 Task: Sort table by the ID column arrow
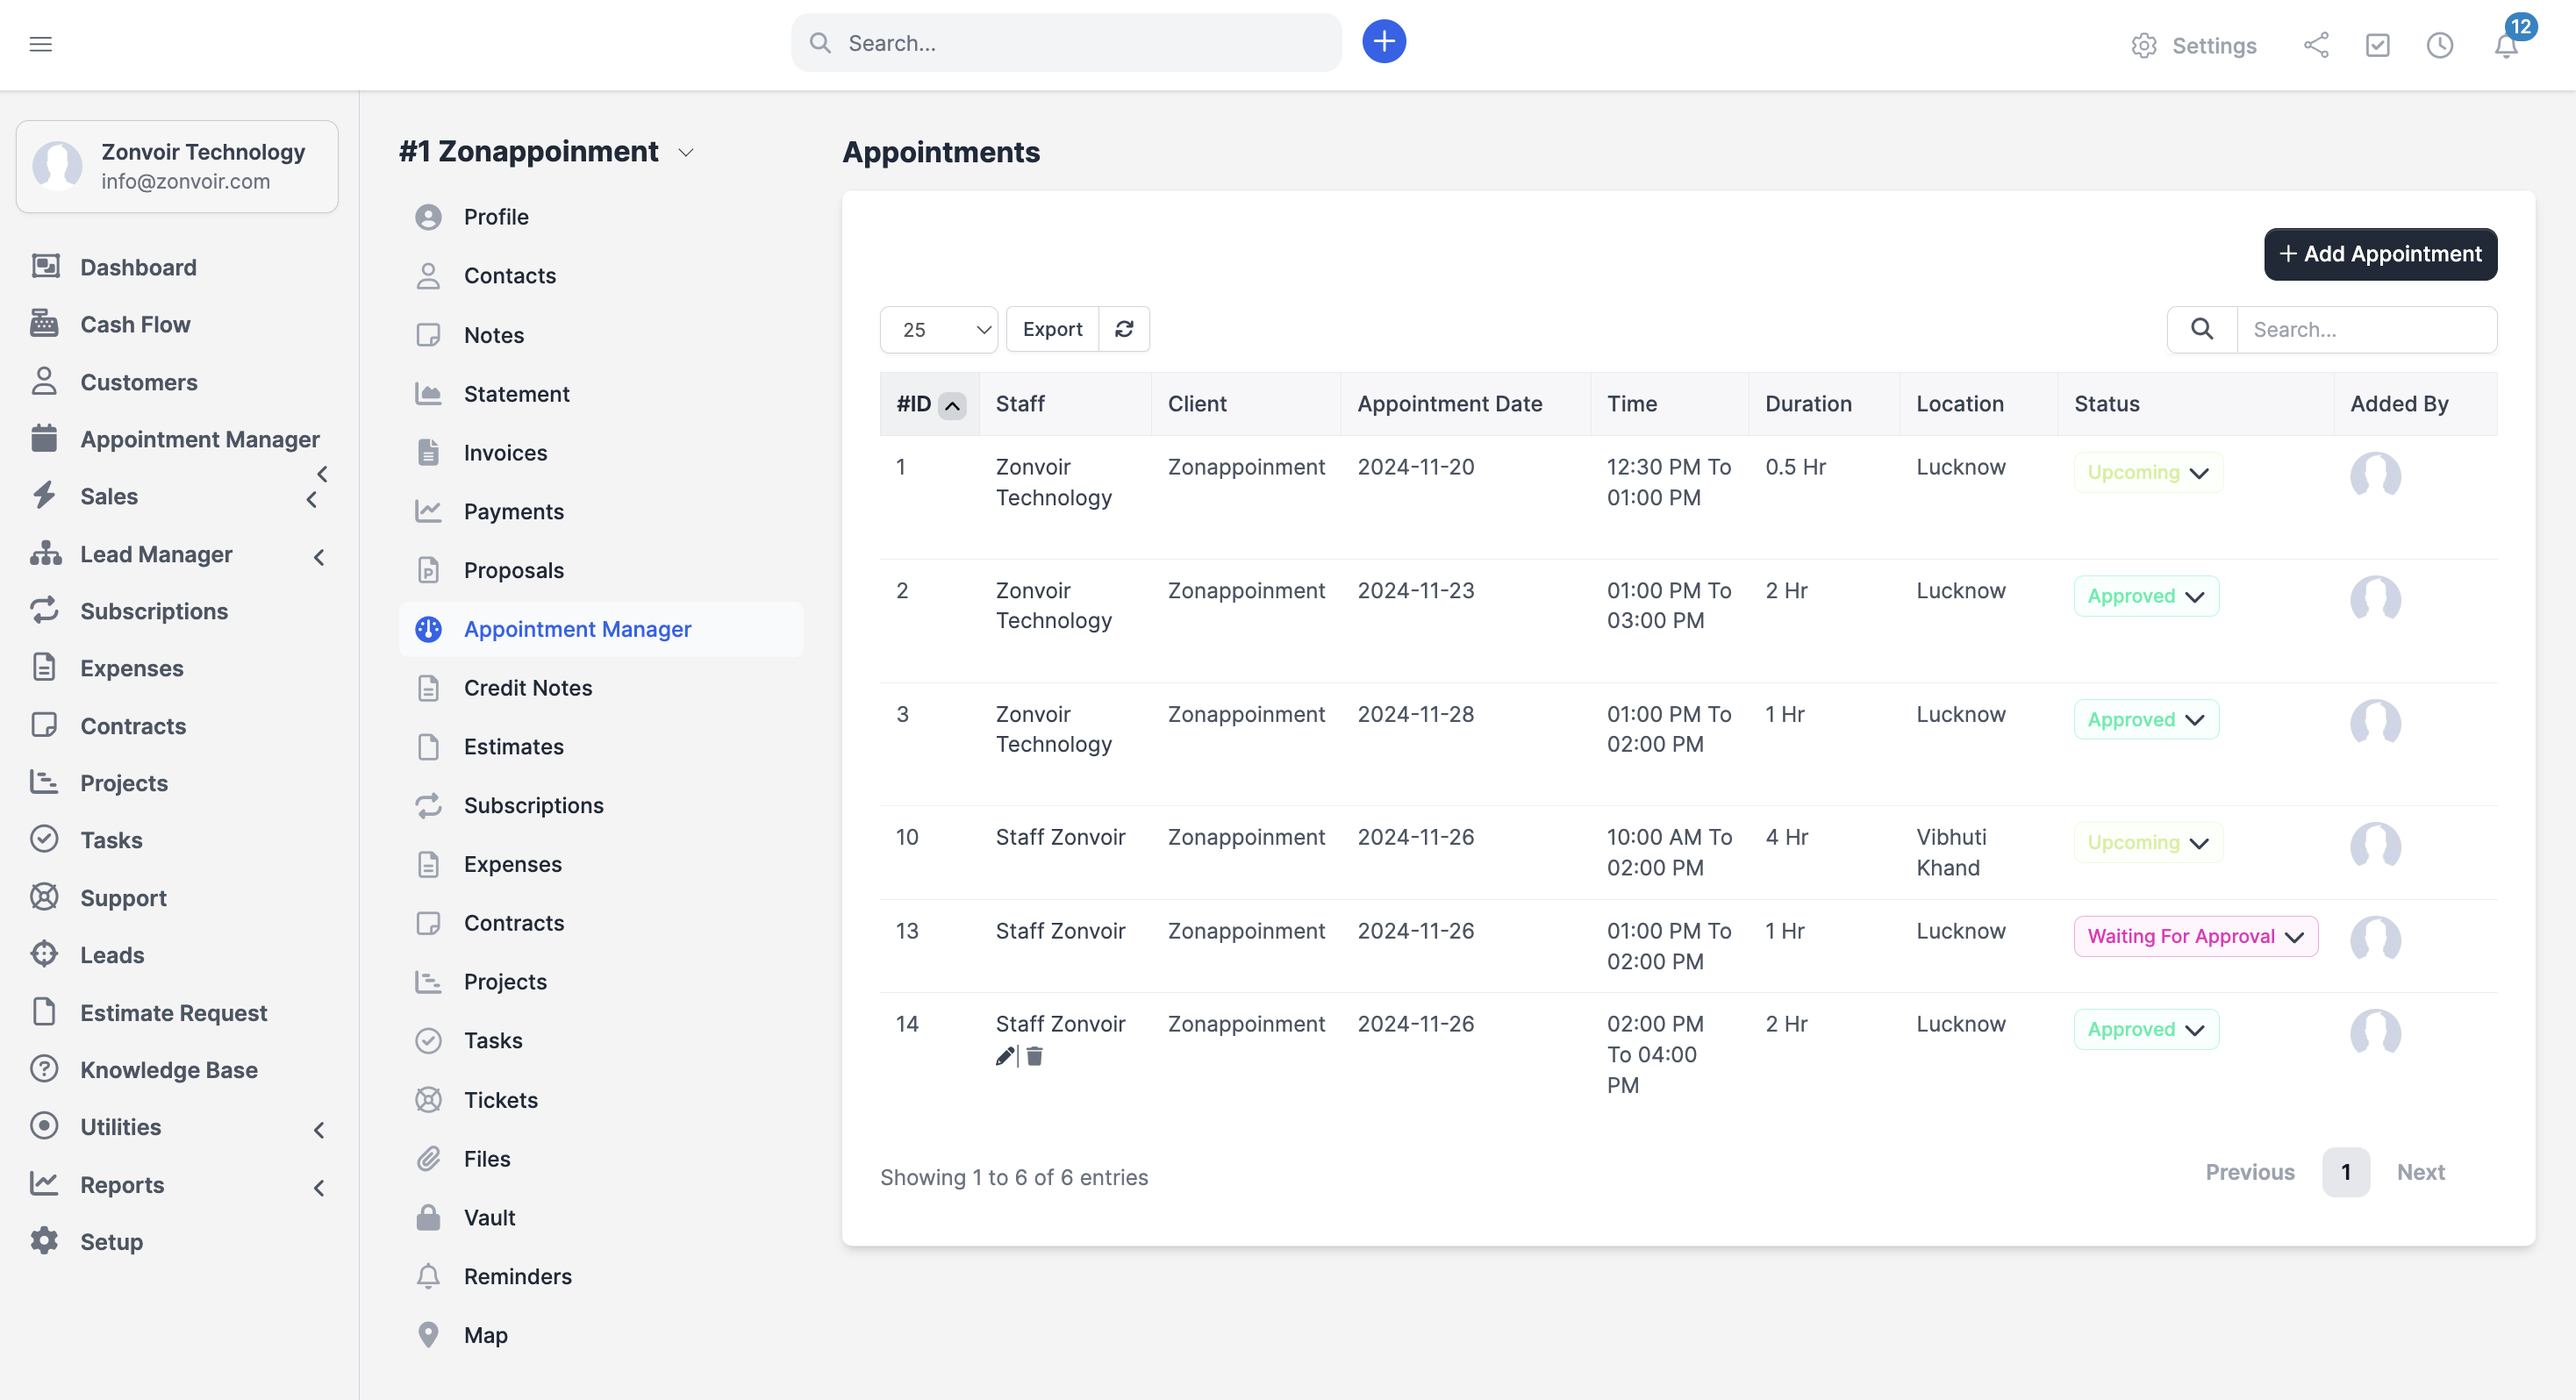tap(952, 405)
